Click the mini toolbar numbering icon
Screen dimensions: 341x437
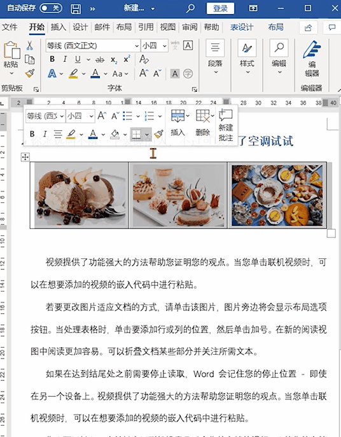point(150,115)
